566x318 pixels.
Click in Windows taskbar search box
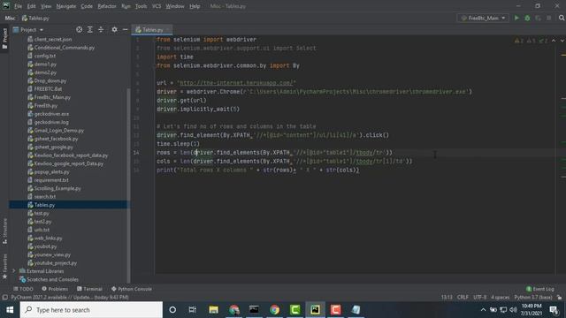tap(91, 310)
